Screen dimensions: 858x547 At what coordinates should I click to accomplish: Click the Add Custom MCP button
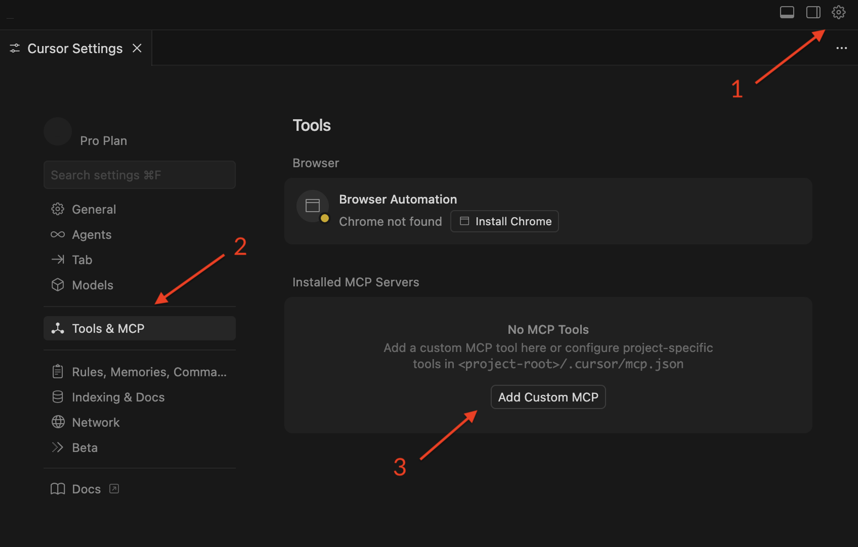pyautogui.click(x=548, y=397)
